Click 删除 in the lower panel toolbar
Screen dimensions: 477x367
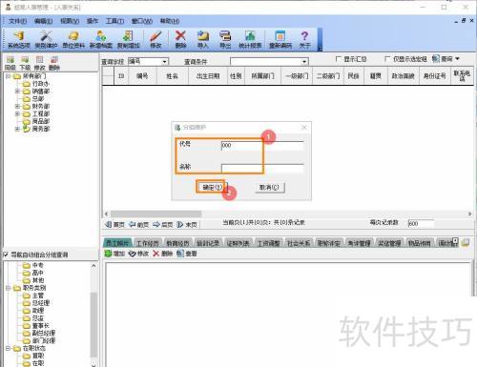(x=162, y=254)
